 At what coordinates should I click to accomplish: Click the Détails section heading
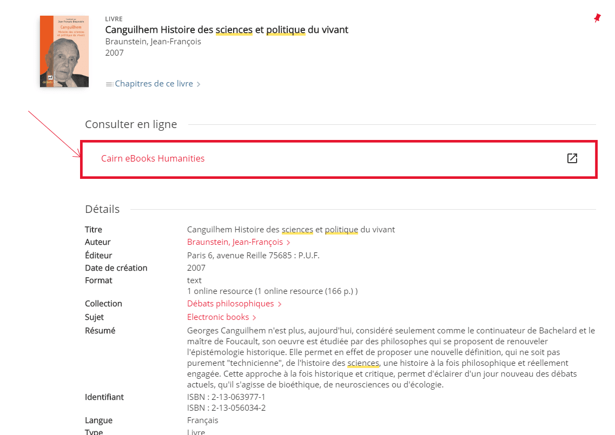click(x=102, y=209)
